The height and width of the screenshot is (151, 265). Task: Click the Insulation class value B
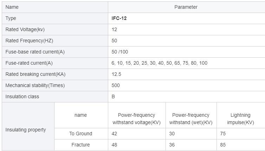113,96
